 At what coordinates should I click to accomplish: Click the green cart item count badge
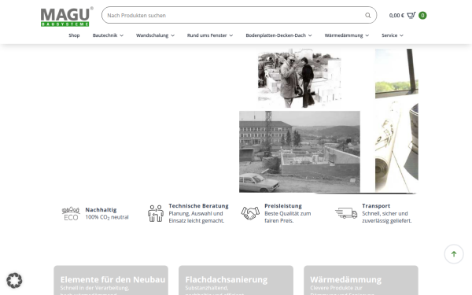422,16
